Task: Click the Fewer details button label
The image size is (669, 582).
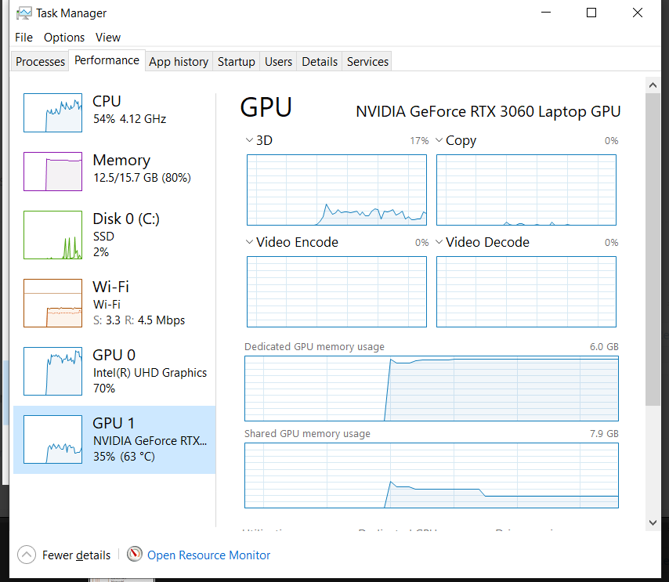Action: point(76,555)
